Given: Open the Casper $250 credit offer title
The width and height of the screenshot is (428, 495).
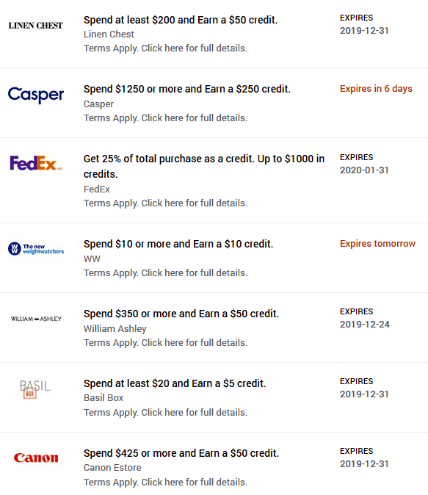Looking at the screenshot, I should click(x=187, y=89).
